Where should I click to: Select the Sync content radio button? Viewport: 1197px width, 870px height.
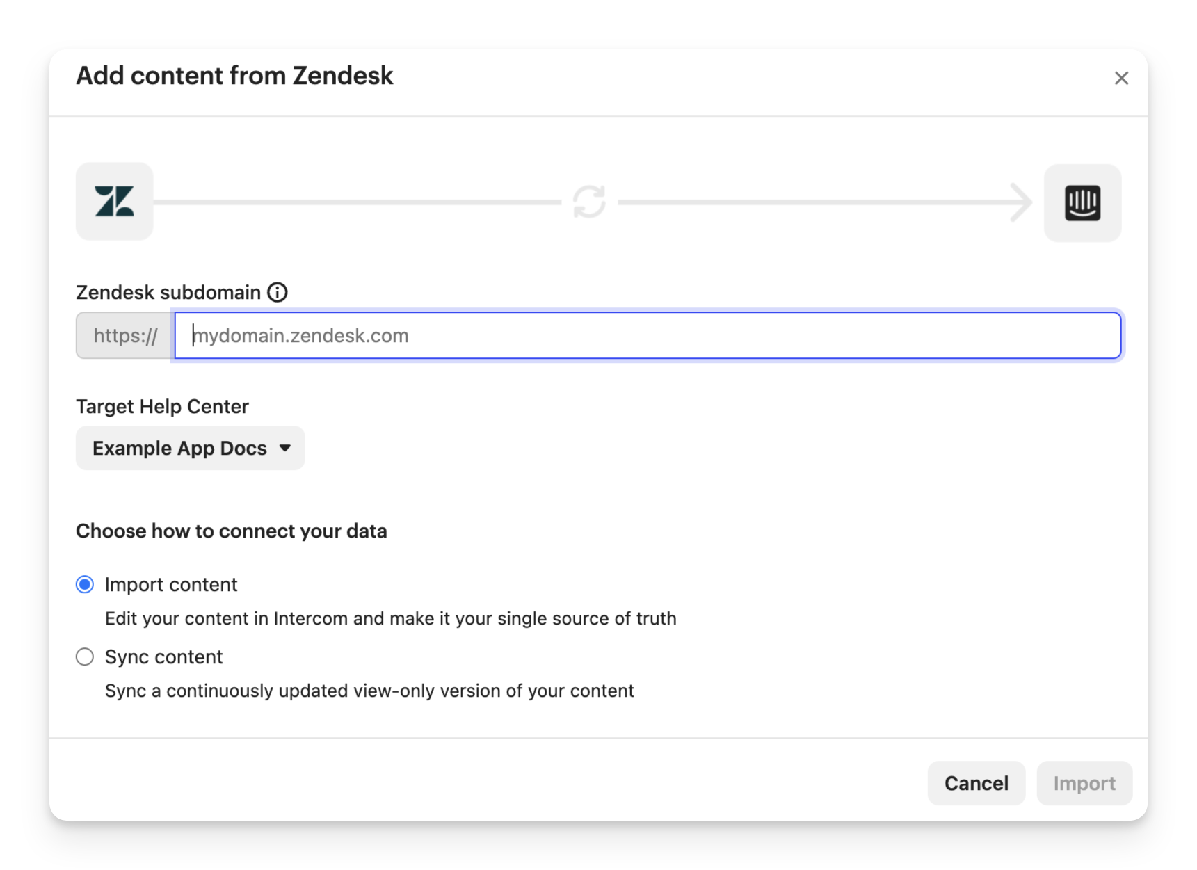click(85, 656)
